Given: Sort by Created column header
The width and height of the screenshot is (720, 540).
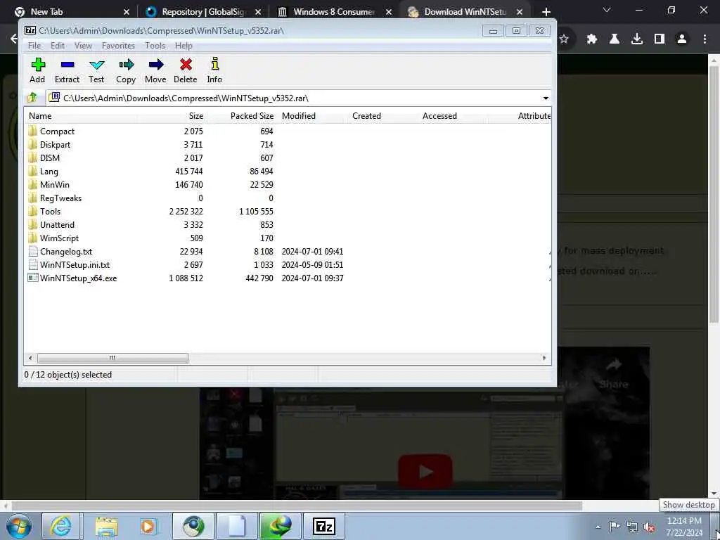Looking at the screenshot, I should click(x=382, y=116).
